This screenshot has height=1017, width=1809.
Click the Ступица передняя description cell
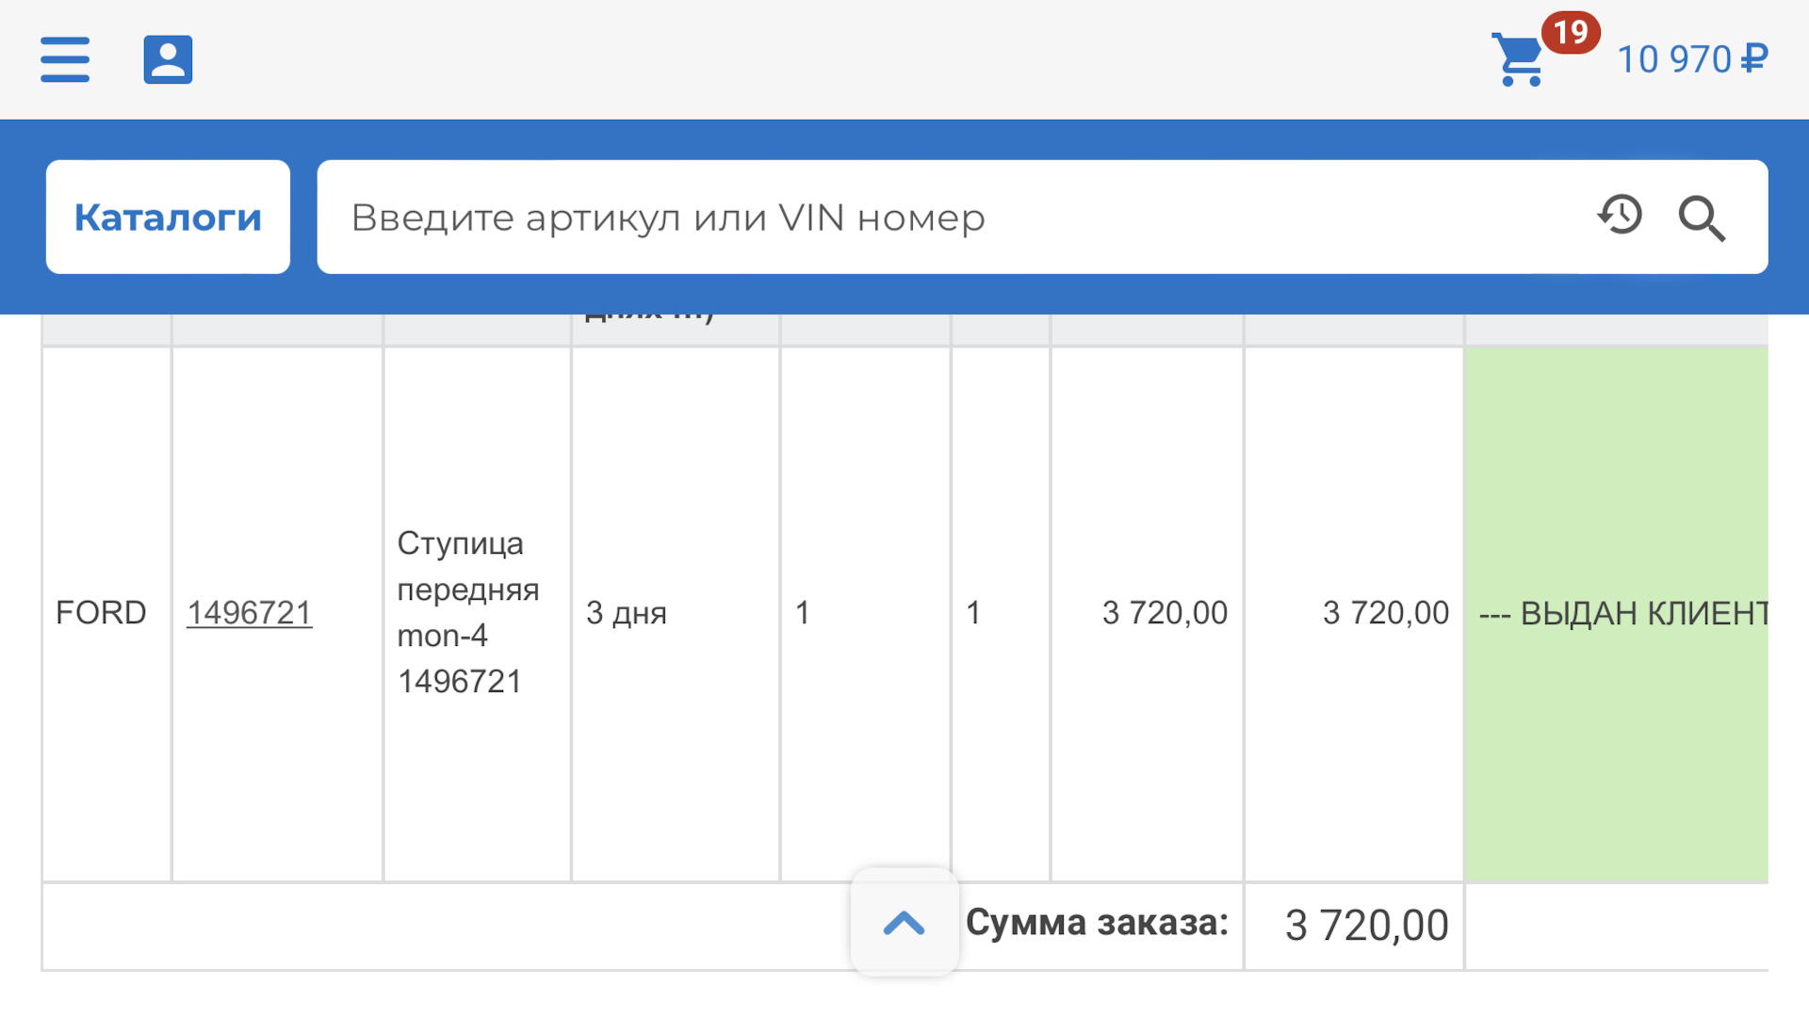click(x=468, y=612)
